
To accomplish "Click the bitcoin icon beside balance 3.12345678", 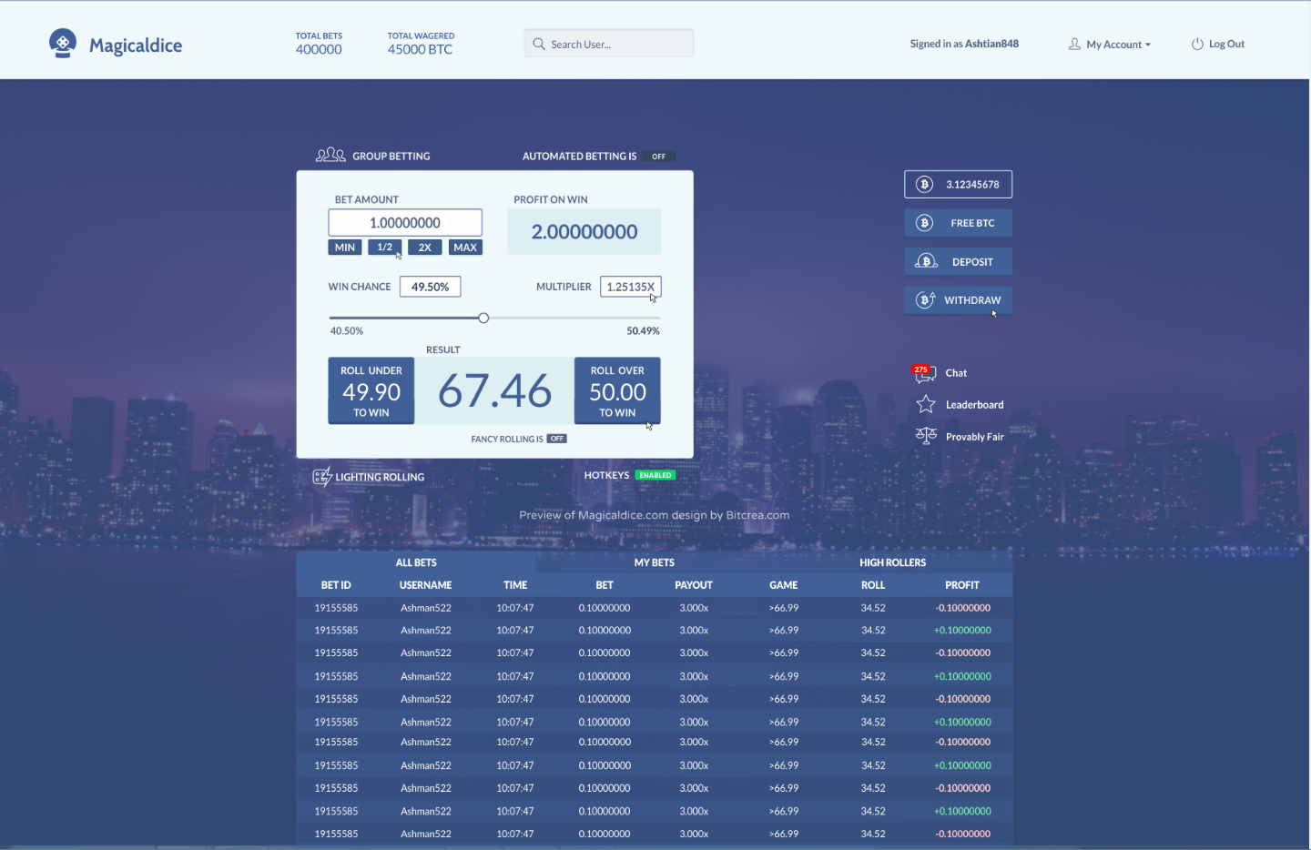I will [x=925, y=184].
